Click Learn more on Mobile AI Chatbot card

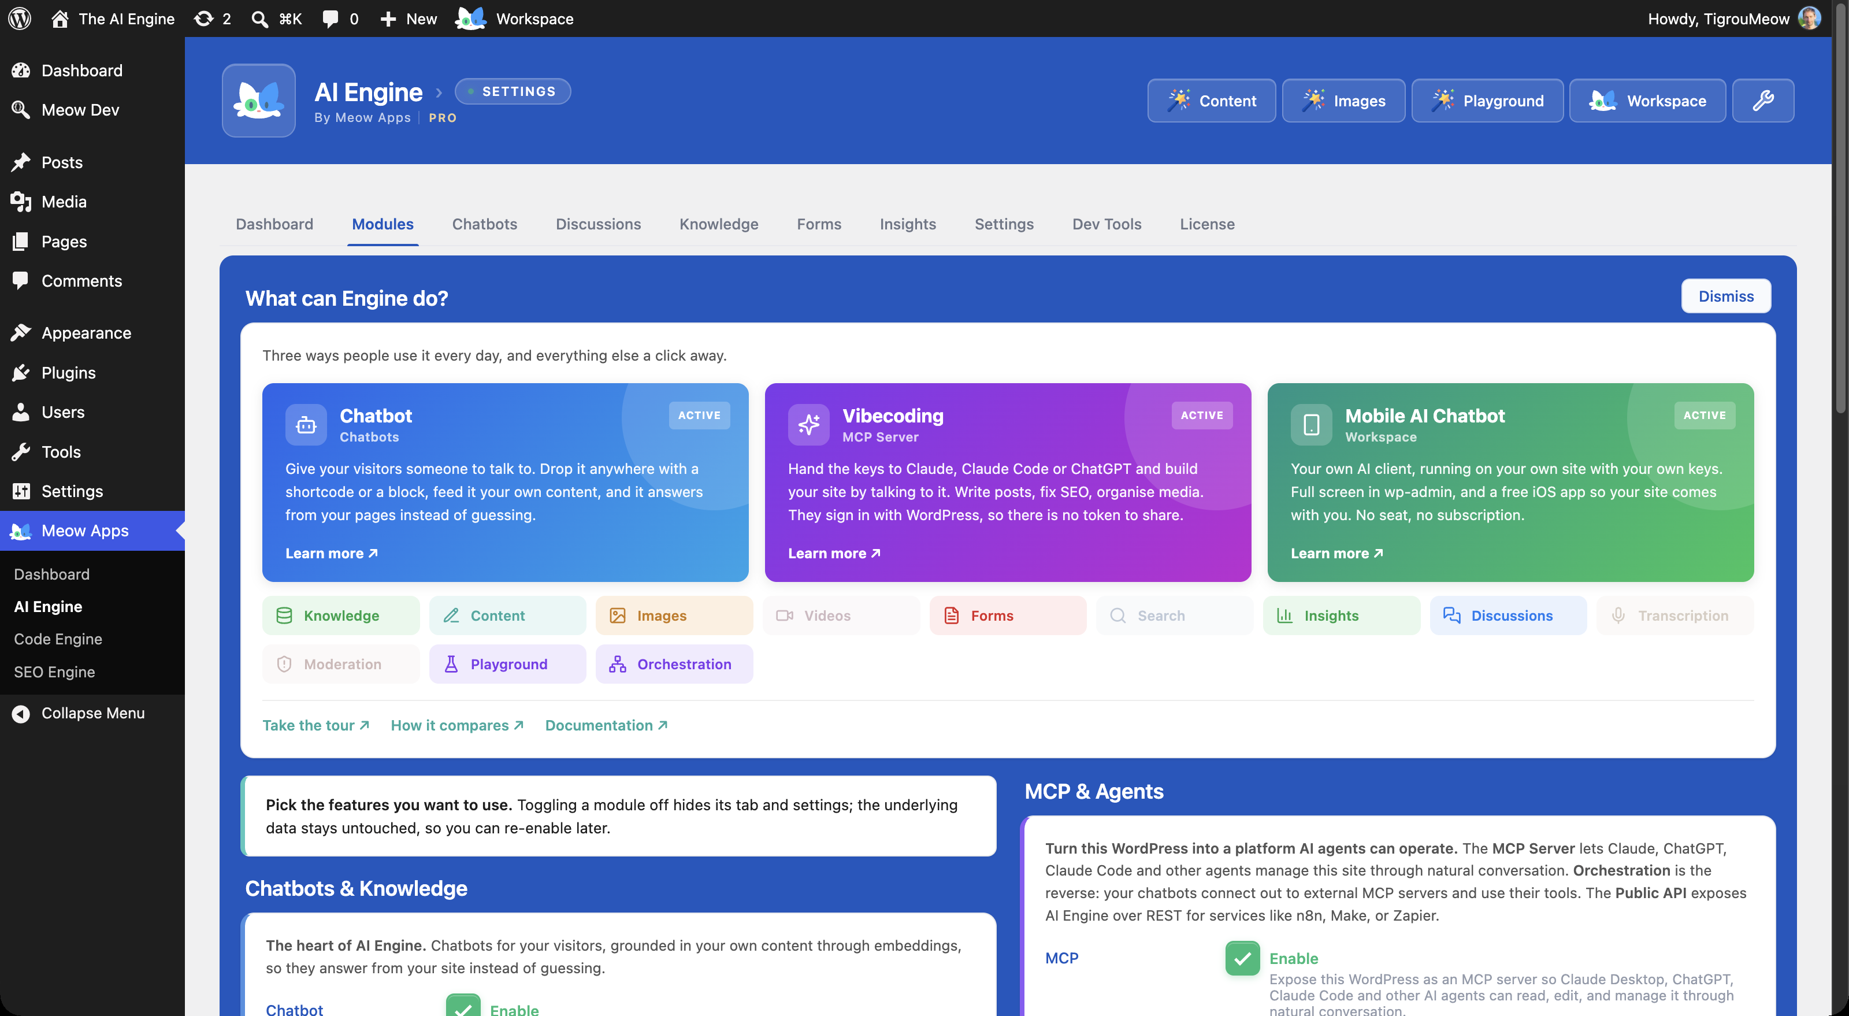(x=1336, y=553)
